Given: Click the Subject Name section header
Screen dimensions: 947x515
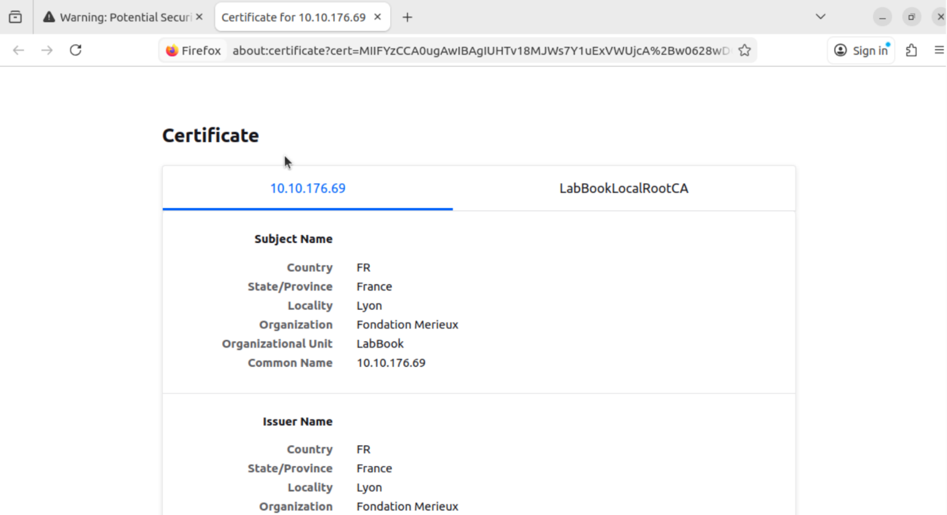Looking at the screenshot, I should [293, 239].
